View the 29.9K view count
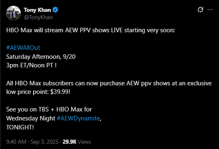219x149 pixels. (69, 142)
